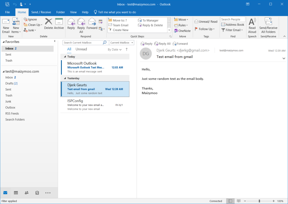The height and width of the screenshot is (204, 288).
Task: Expand the By Date sort dropdown
Action: click(114, 49)
